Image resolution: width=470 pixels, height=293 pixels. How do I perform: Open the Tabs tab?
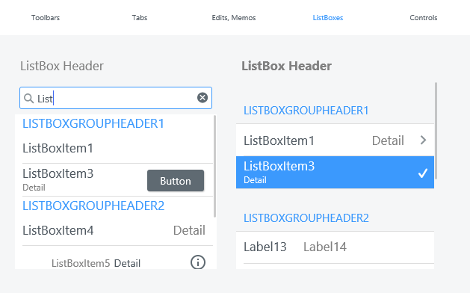point(140,18)
